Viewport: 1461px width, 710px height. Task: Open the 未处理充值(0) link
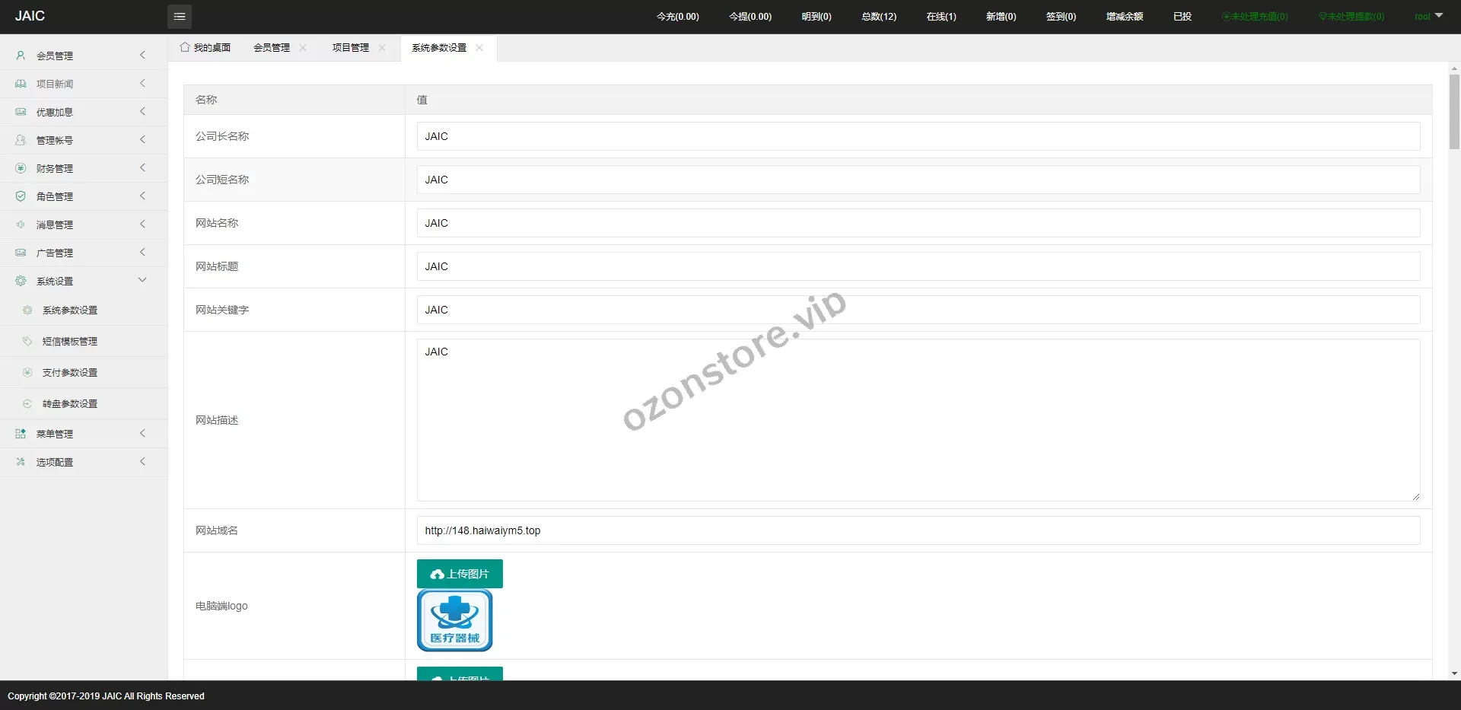[1255, 17]
